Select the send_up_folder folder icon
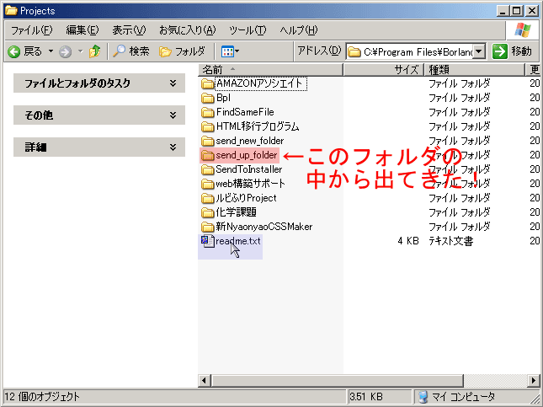The width and height of the screenshot is (543, 407). 208,155
